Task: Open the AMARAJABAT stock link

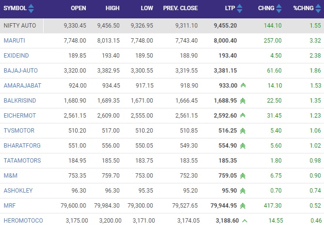Action: click(22, 86)
